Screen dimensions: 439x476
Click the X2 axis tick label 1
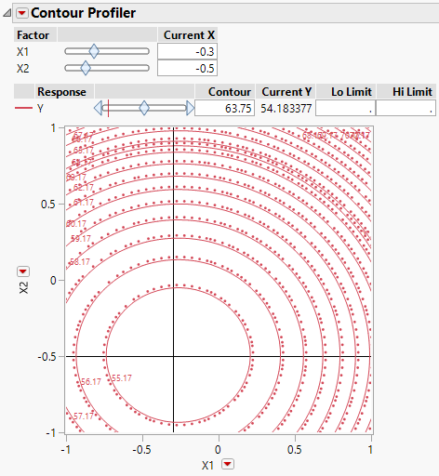coord(53,127)
